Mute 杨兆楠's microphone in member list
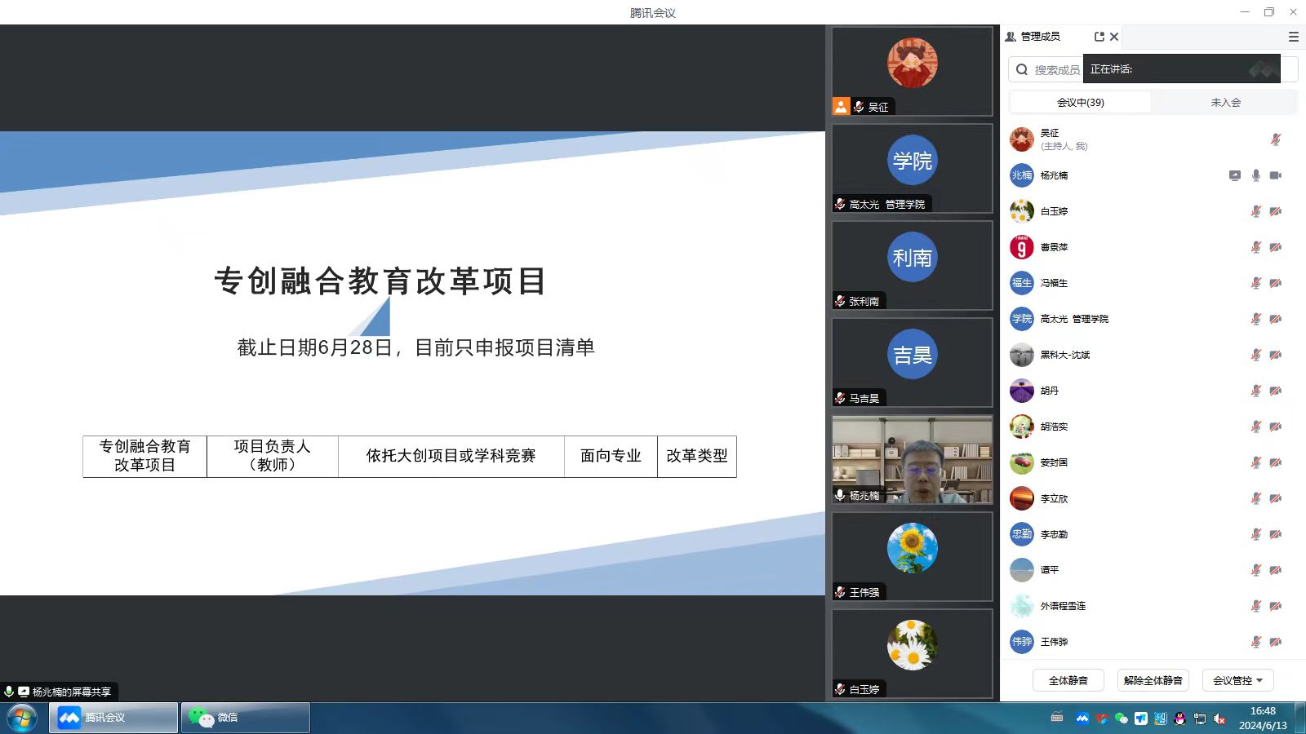Image resolution: width=1306 pixels, height=734 pixels. [1255, 175]
